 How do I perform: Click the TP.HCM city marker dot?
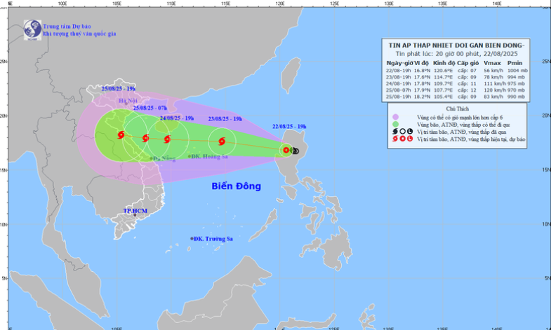click(135, 215)
